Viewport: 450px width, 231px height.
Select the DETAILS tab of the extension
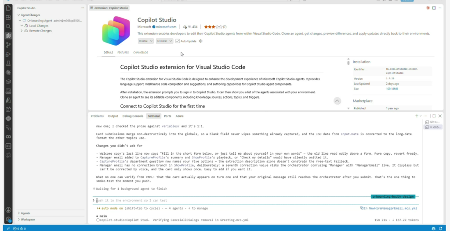(108, 53)
